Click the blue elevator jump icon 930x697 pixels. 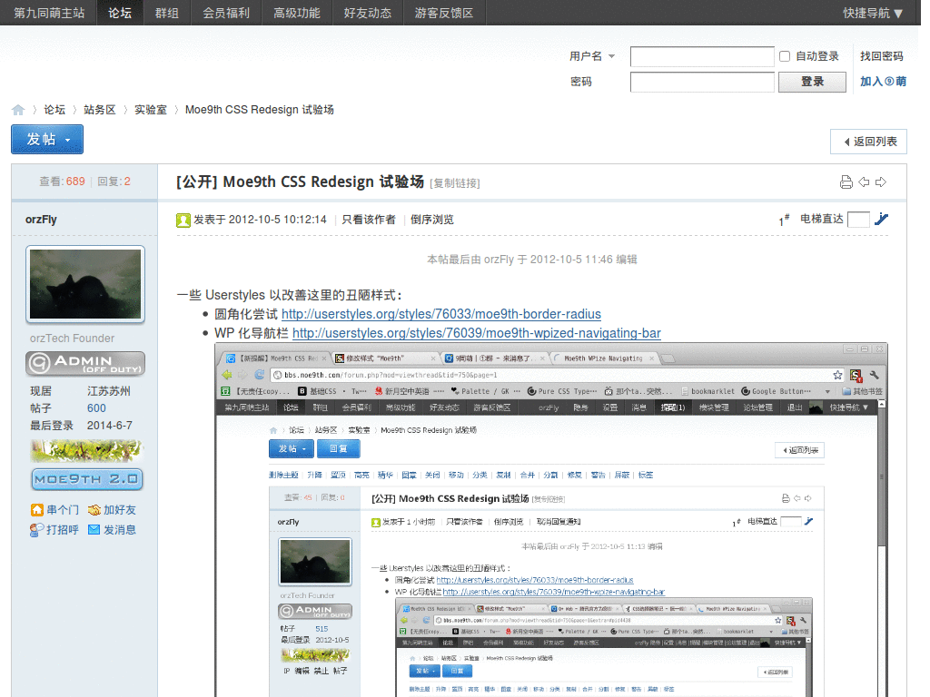(x=881, y=219)
